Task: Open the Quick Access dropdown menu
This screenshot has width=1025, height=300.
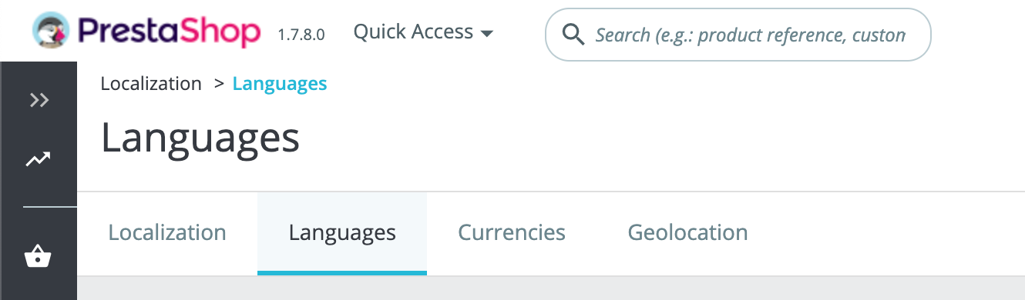Action: tap(422, 32)
